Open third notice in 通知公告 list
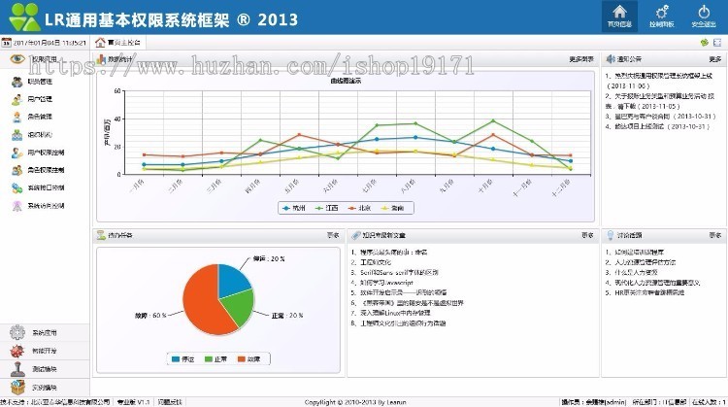Screen dimensions: 728x407 (x=660, y=117)
